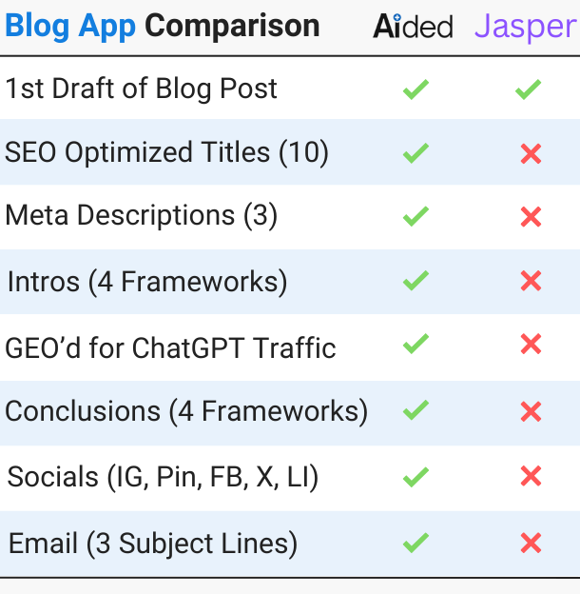Click the Jasper column header
The image size is (580, 594).
pyautogui.click(x=525, y=26)
